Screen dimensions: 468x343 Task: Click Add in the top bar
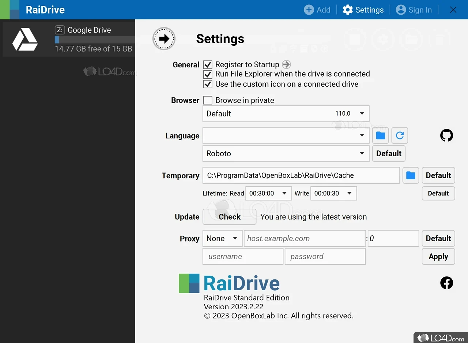317,10
